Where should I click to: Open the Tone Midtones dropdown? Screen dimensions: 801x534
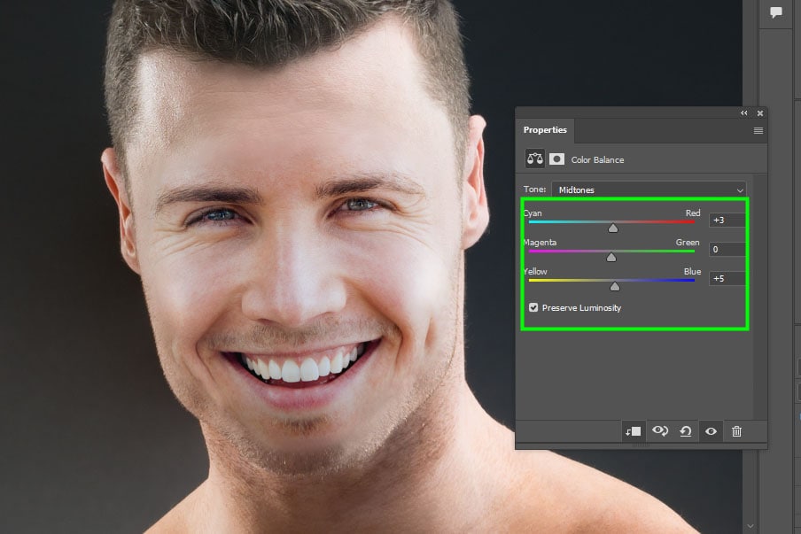[x=649, y=190]
